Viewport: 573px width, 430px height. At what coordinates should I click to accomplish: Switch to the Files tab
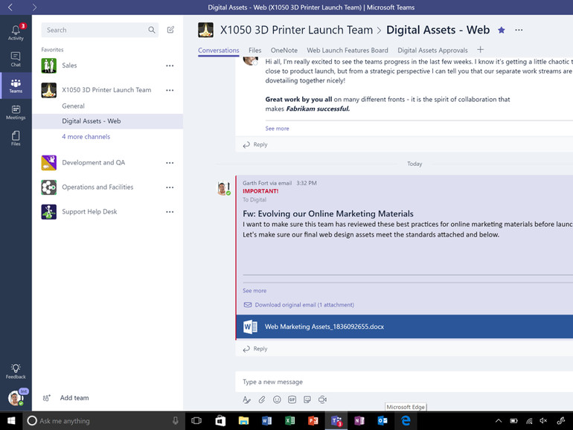coord(255,51)
